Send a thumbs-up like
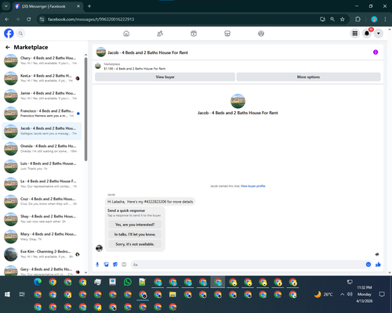 coord(378,264)
